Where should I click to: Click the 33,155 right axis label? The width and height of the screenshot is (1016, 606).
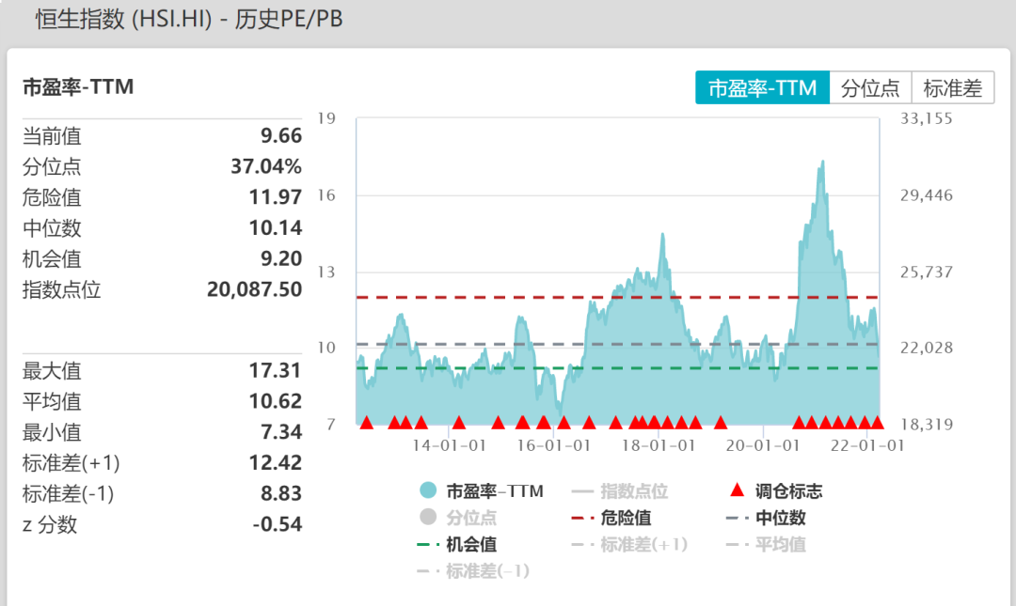[926, 118]
